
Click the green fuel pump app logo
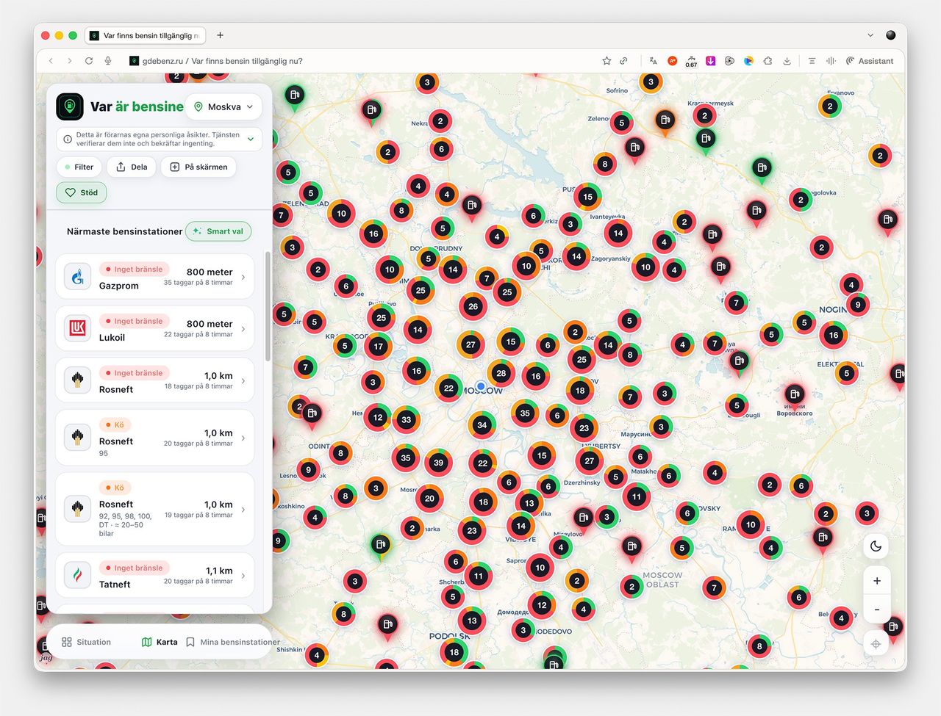pyautogui.click(x=70, y=106)
